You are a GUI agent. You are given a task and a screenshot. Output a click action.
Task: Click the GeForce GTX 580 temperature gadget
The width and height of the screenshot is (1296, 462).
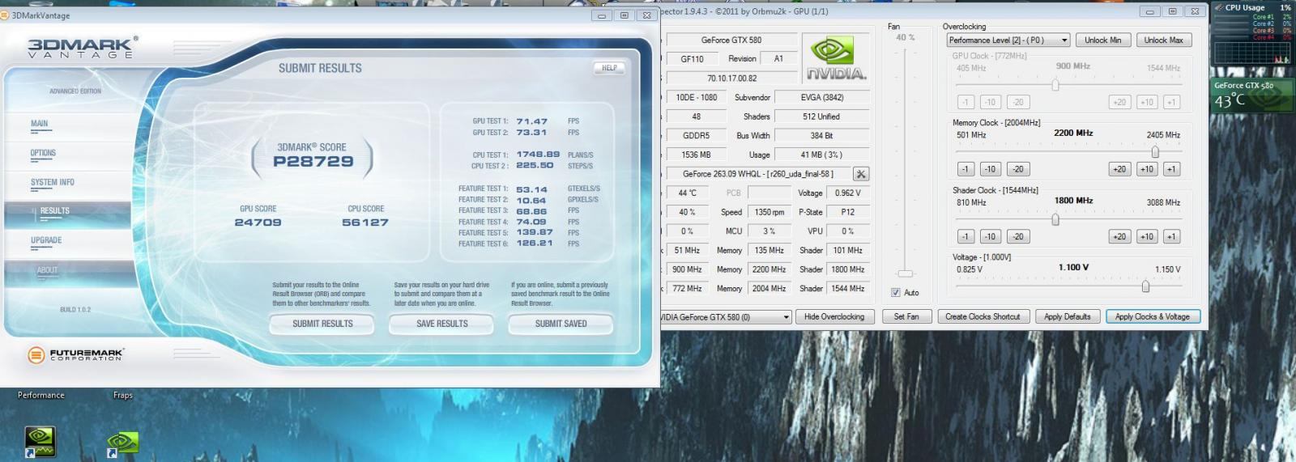(x=1252, y=95)
